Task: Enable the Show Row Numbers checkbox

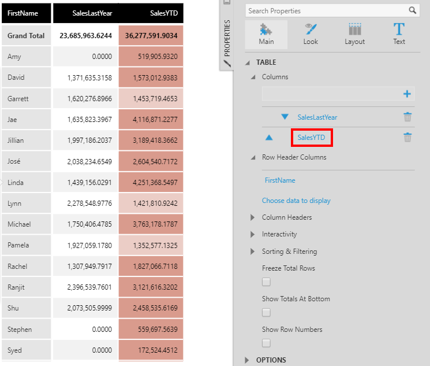Action: [266, 343]
